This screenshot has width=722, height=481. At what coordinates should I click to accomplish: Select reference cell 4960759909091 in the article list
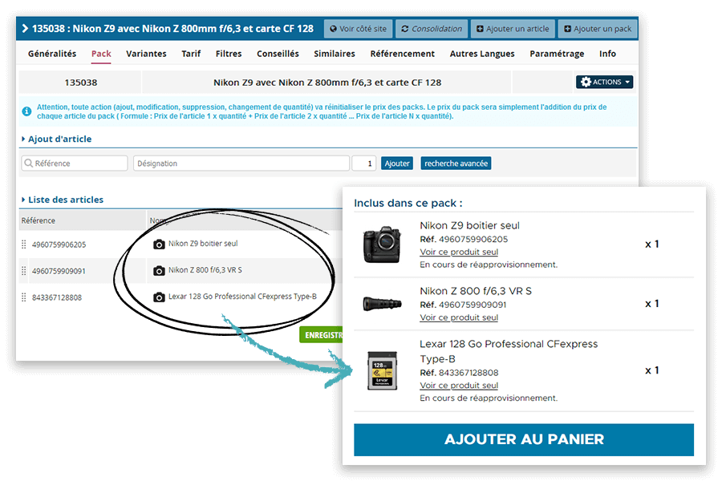click(59, 271)
